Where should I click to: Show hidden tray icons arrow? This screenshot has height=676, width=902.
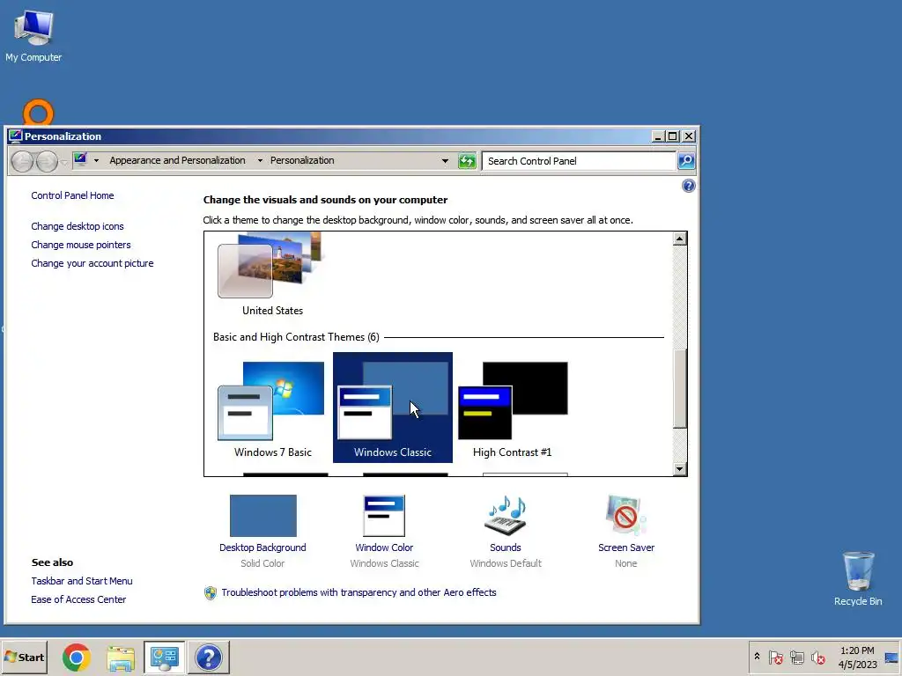click(x=757, y=657)
